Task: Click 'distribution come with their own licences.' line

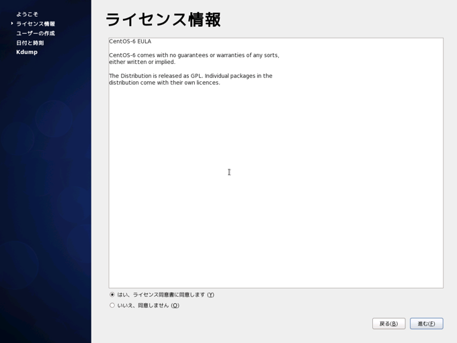Action: pos(165,83)
